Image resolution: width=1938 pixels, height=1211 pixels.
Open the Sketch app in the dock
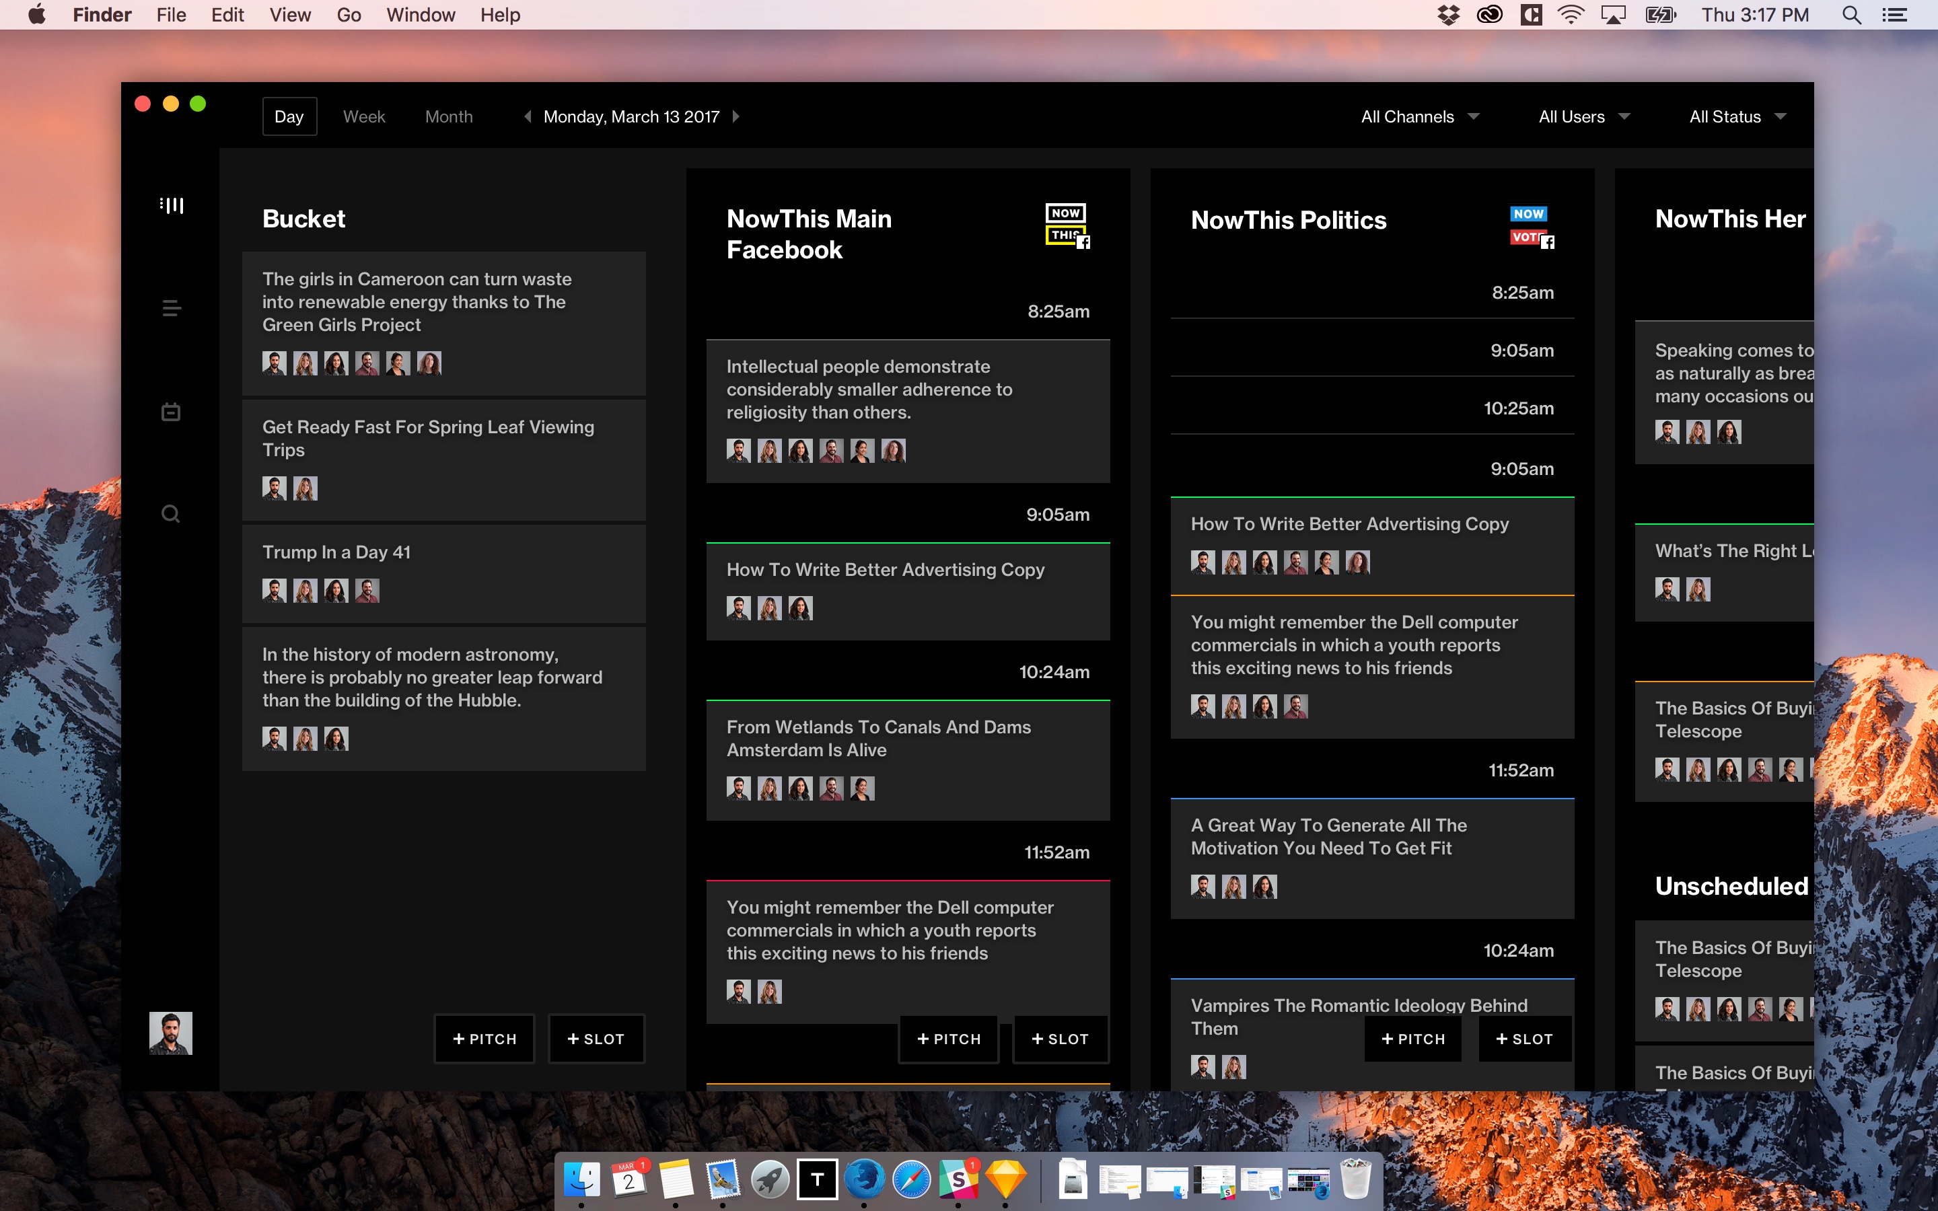click(x=1005, y=1179)
